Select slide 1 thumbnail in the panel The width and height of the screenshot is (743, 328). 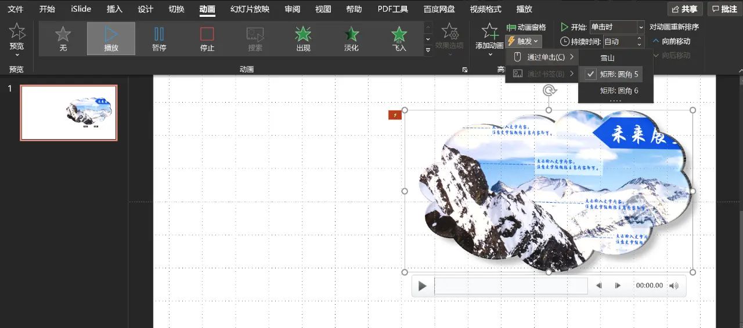(68, 113)
